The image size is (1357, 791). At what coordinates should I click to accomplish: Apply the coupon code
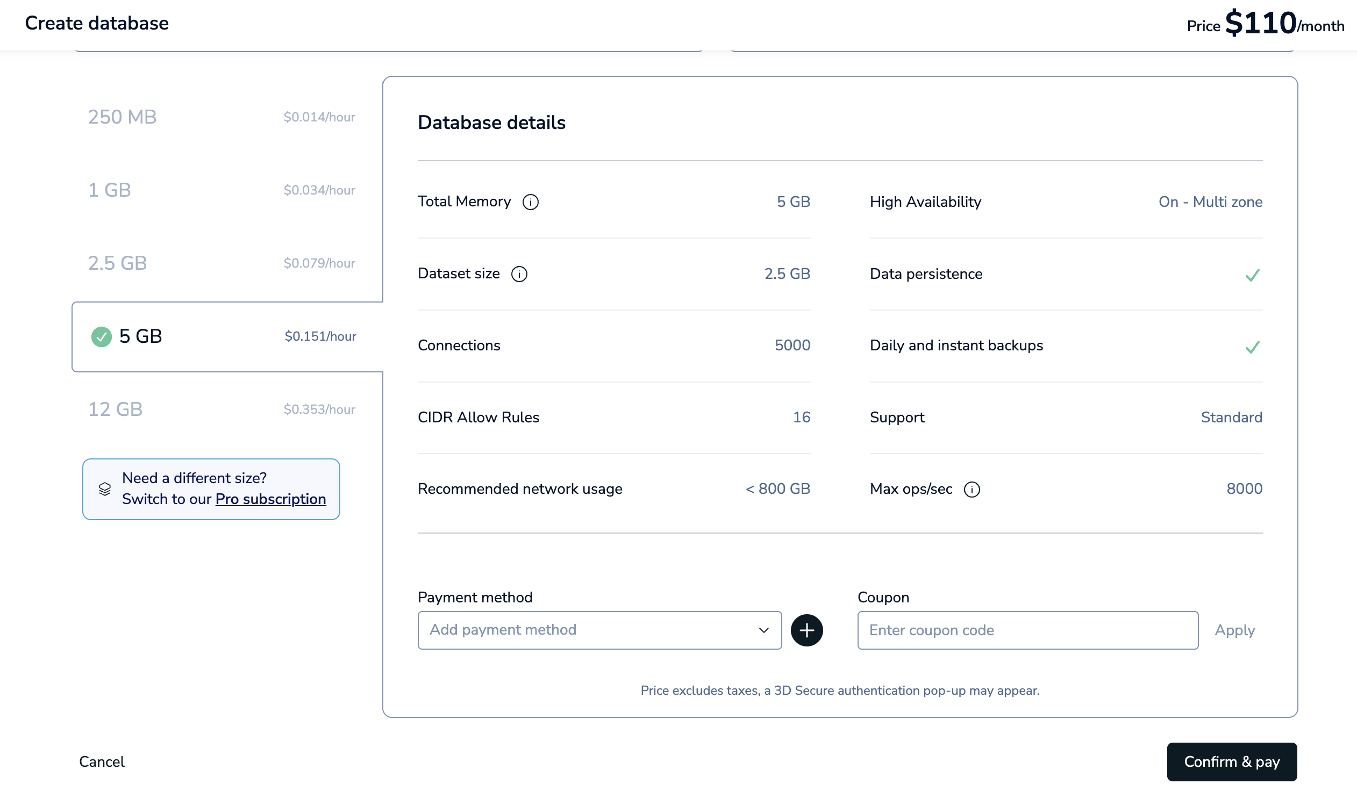point(1234,630)
